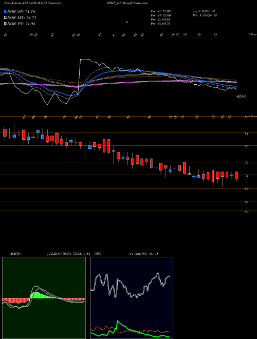Viewport: 257px width, 339px height.
Task: Click the last red candlestick on the price chart
Action: point(236,176)
